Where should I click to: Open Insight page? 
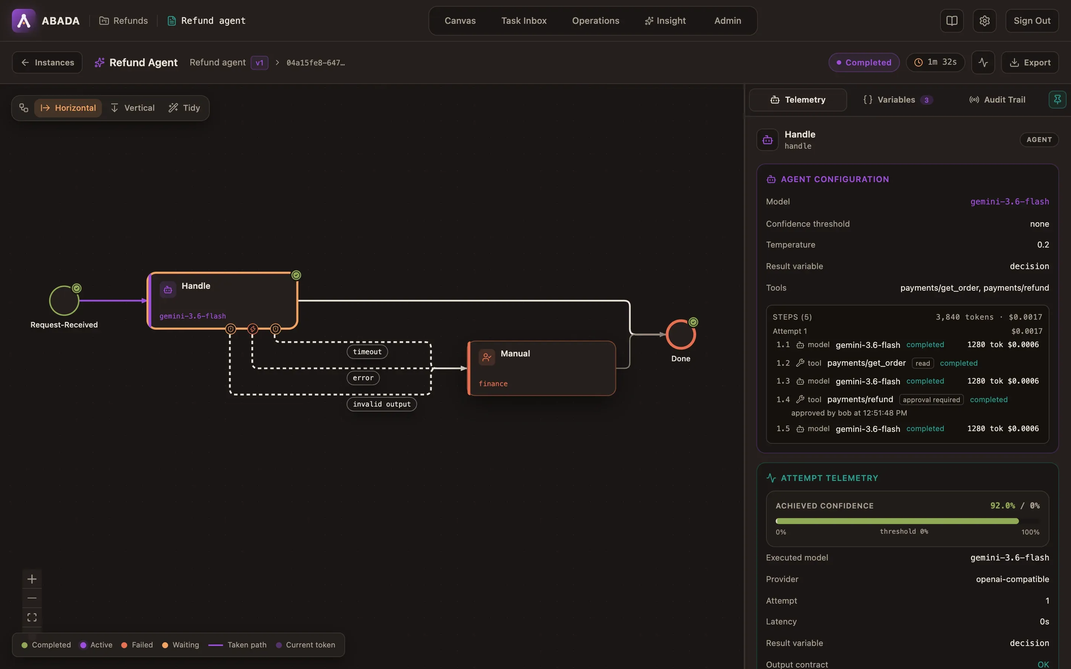click(665, 21)
